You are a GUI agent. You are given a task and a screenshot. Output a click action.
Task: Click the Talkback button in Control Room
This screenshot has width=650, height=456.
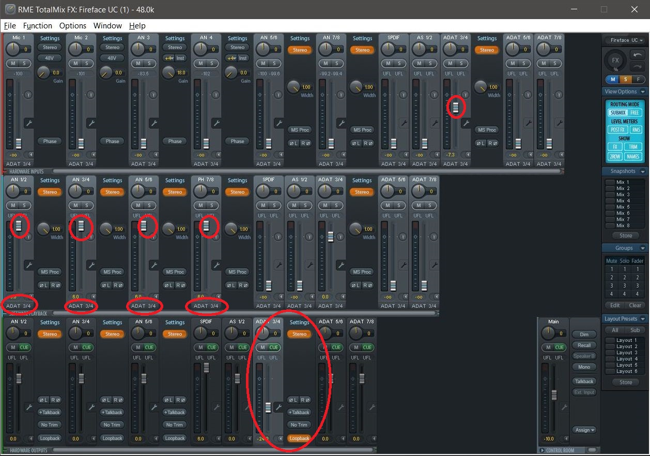click(x=584, y=381)
